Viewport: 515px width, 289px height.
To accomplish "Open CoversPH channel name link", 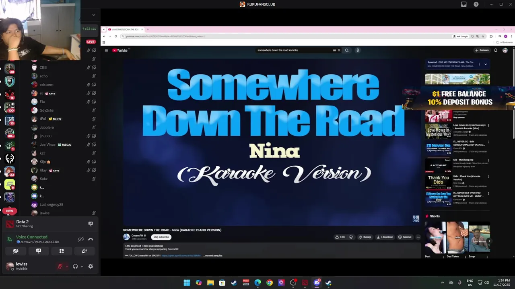I will [x=137, y=236].
